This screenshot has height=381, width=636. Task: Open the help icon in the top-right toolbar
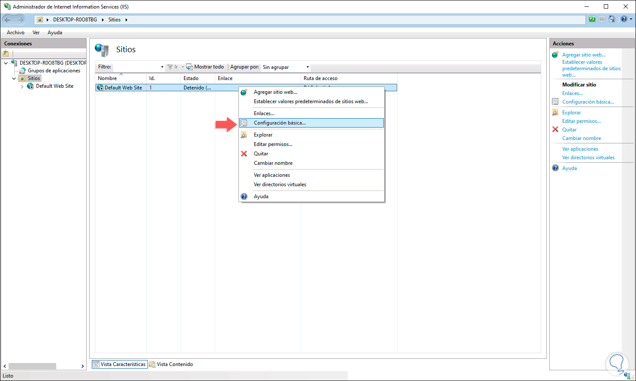623,19
